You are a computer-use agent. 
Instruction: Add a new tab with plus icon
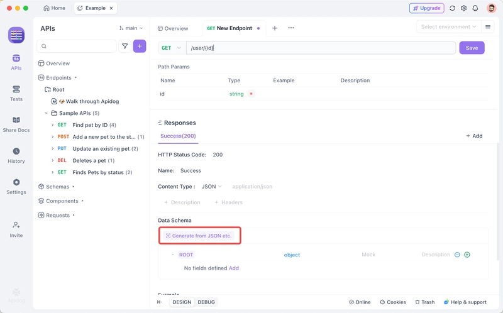point(275,28)
